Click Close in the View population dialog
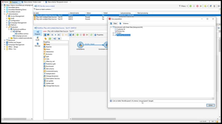Screen dimensions: 222x124 click(210, 105)
